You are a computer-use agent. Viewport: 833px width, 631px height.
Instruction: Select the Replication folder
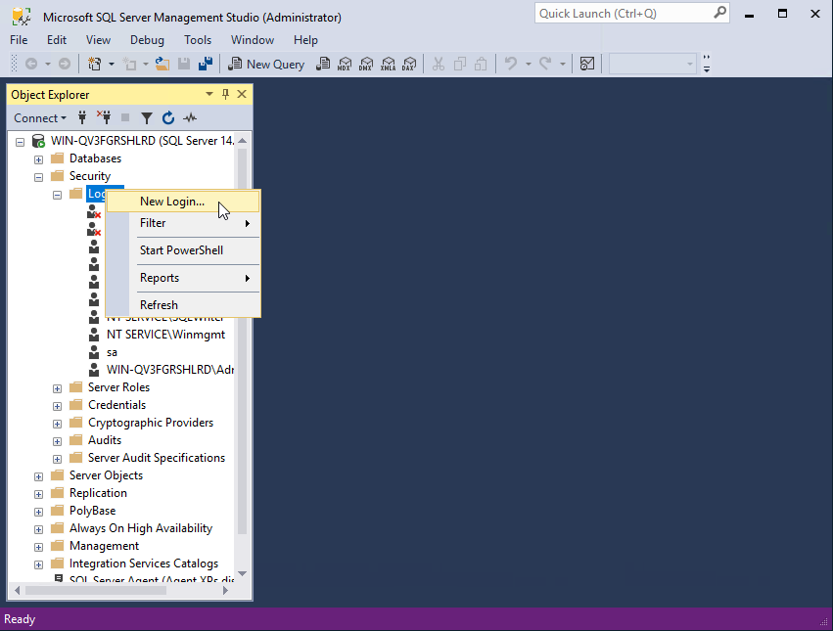98,493
